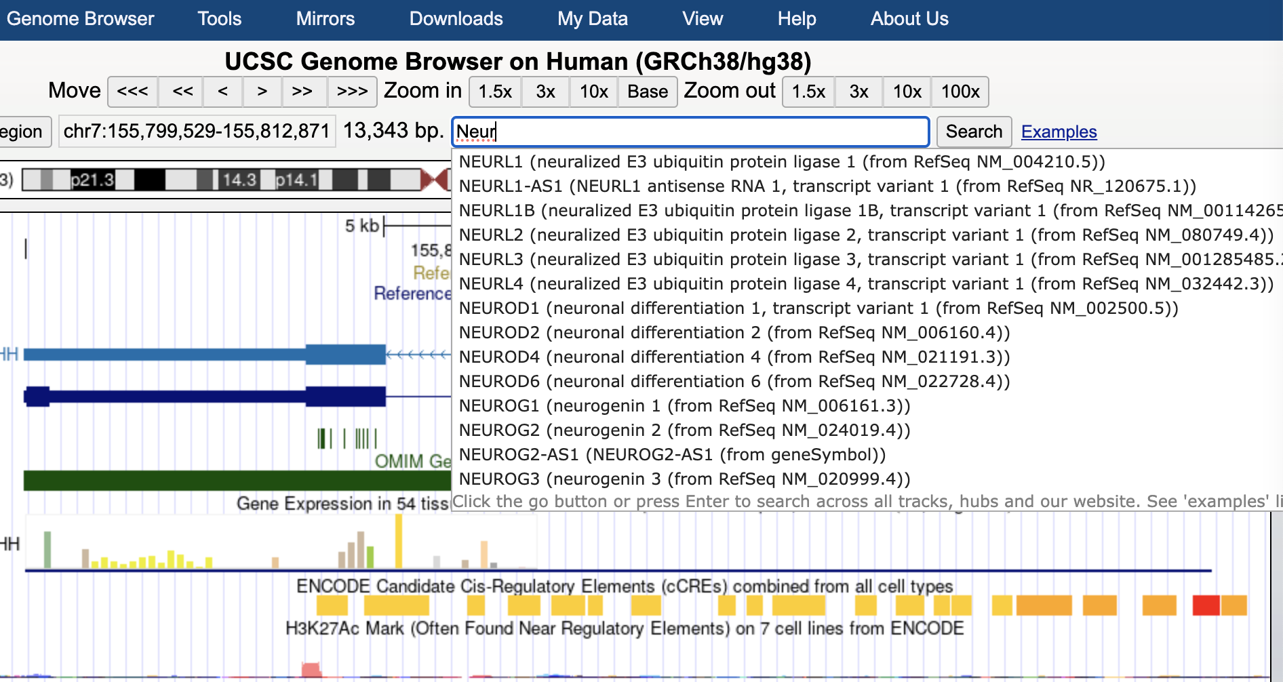Viewport: 1283px width, 682px height.
Task: Zoom out 100x
Action: point(960,92)
